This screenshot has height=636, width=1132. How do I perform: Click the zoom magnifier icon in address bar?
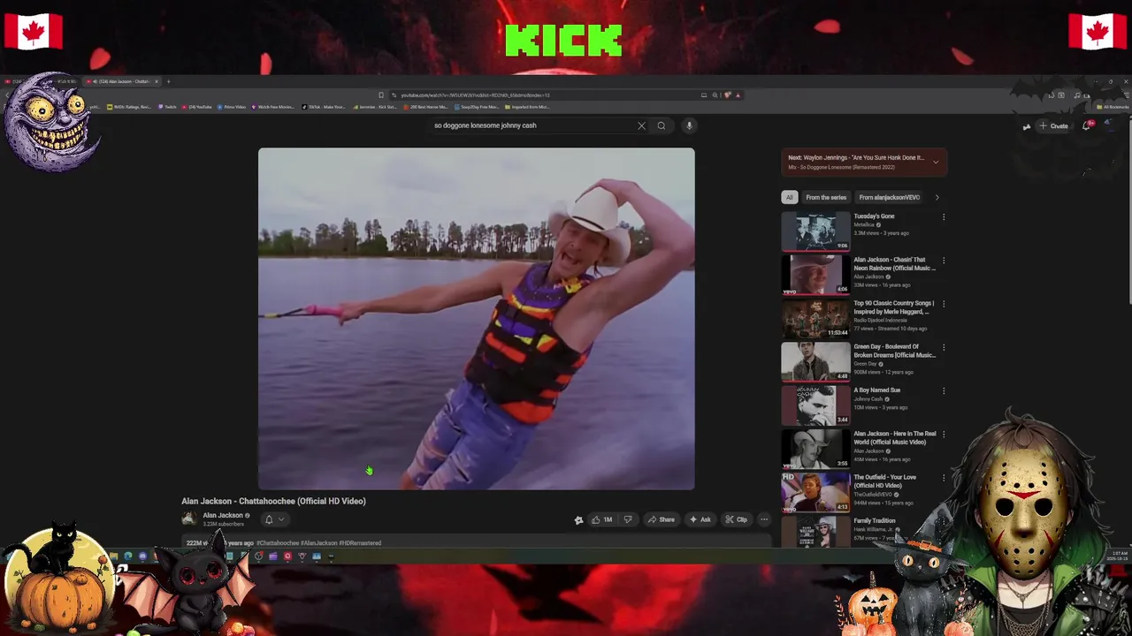(x=715, y=95)
